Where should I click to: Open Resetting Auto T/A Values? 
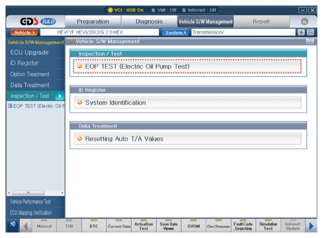click(188, 138)
